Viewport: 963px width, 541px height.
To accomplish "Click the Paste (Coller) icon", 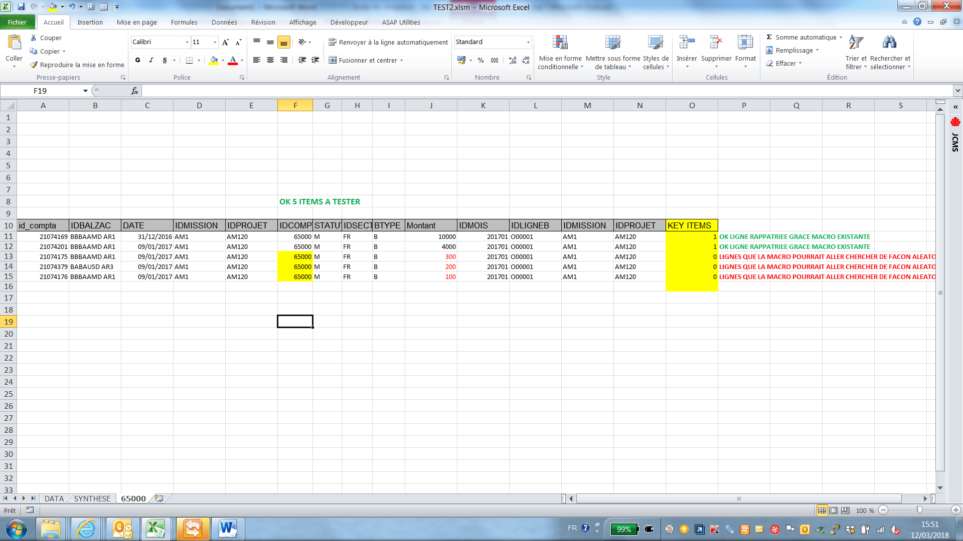I will [14, 43].
